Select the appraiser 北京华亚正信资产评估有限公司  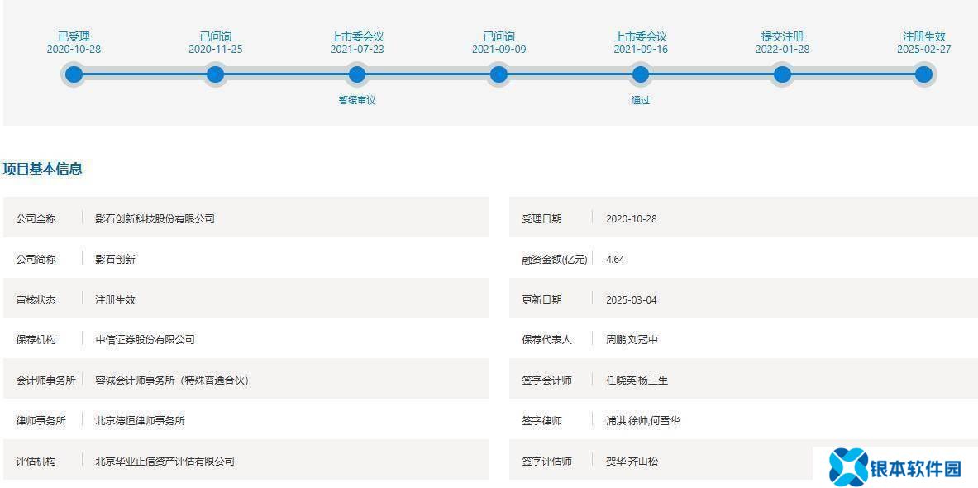click(x=165, y=461)
